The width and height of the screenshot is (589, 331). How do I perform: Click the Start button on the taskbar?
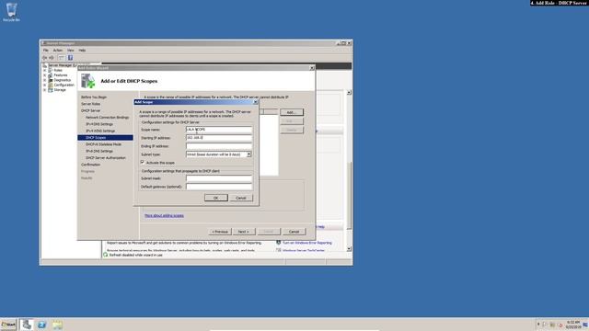point(8,325)
